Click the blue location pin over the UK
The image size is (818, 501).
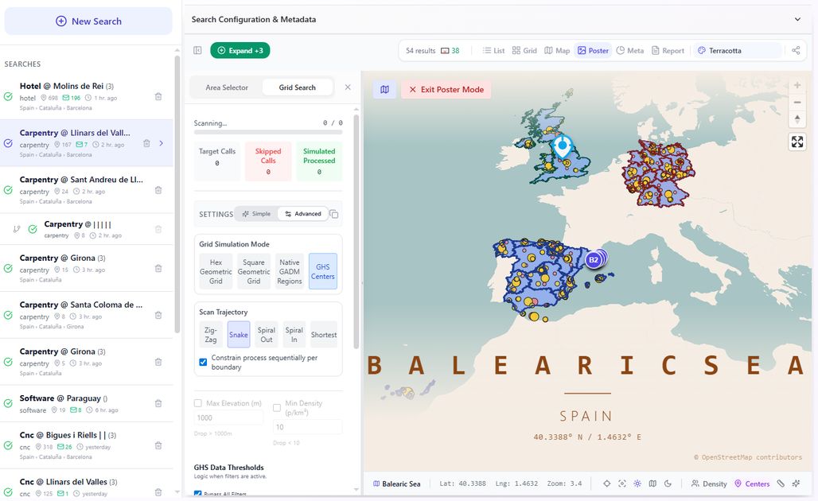pyautogui.click(x=563, y=146)
